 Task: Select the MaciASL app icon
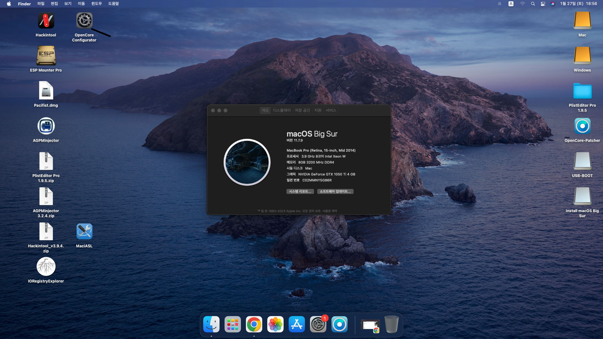(84, 232)
